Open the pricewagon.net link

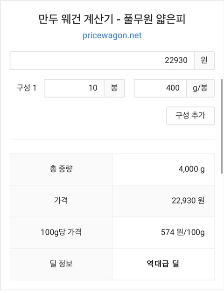coord(112,35)
